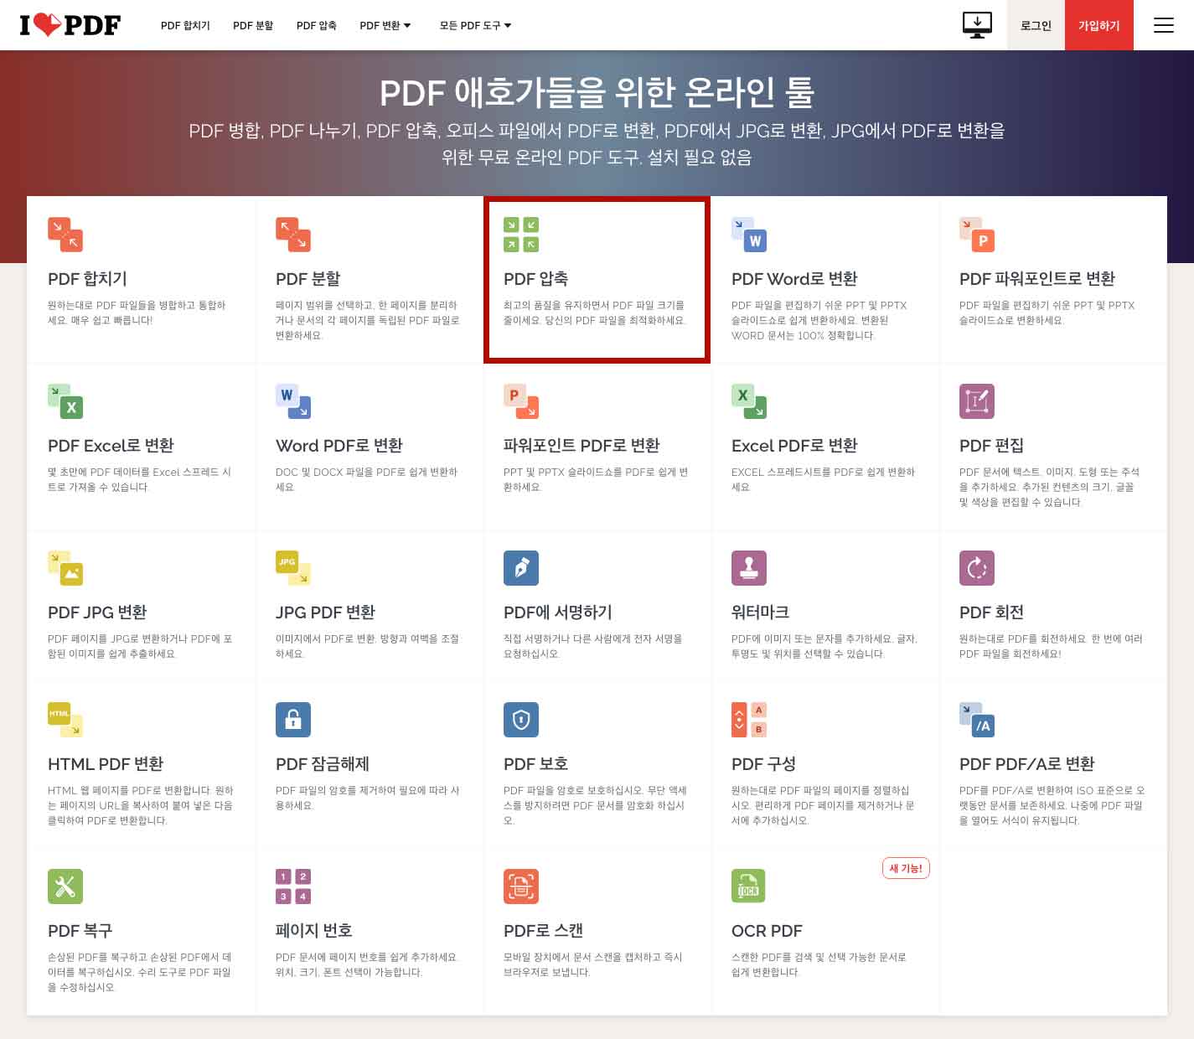
Task: Select the PDF 복구 repair tool icon
Action: (65, 886)
